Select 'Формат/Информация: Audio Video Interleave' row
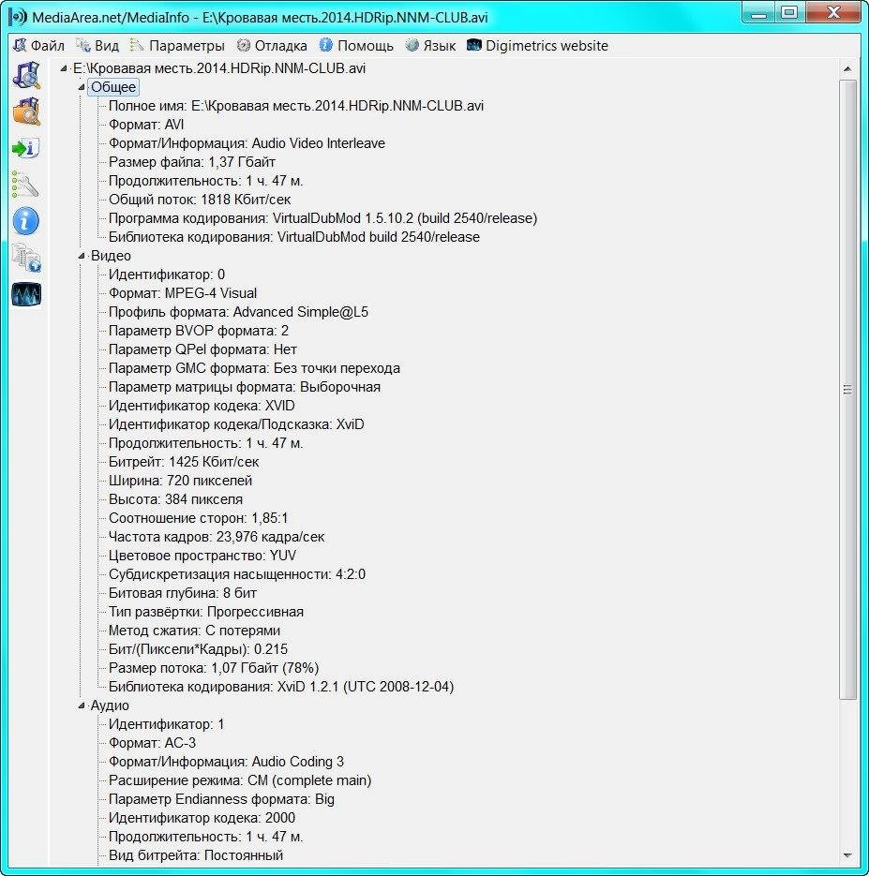Screen dimensions: 869x876 (247, 143)
